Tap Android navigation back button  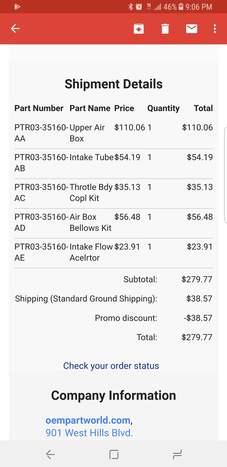(50, 454)
